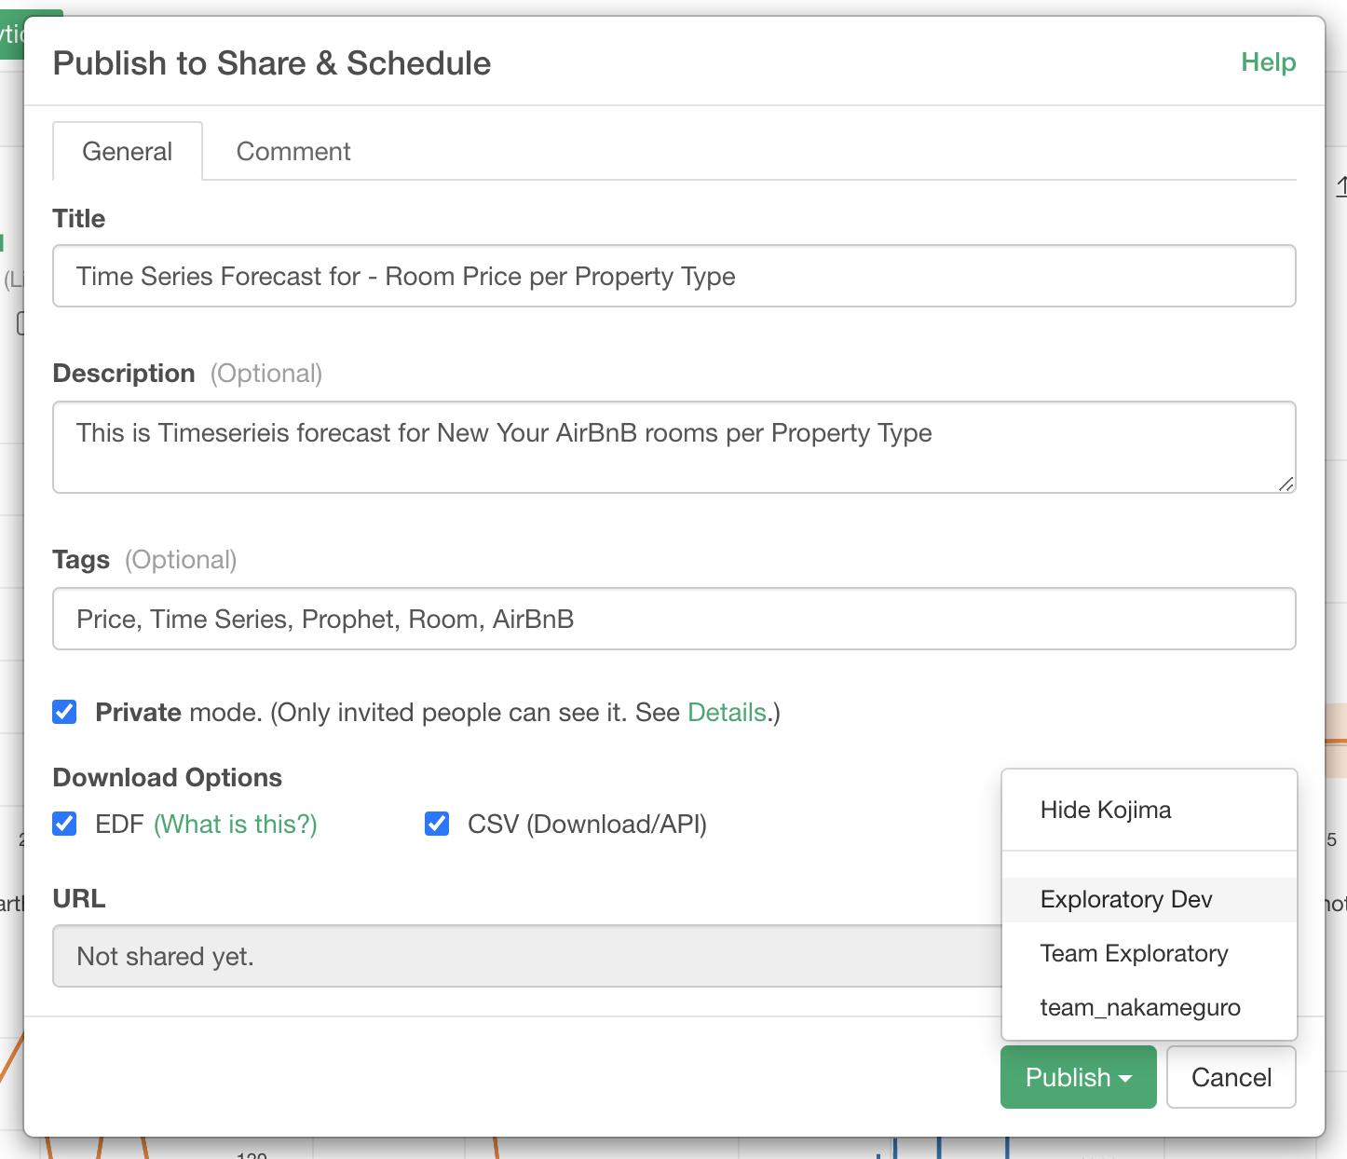The width and height of the screenshot is (1347, 1159).
Task: Choose Hide Kojima from publish menu
Action: coord(1106,810)
